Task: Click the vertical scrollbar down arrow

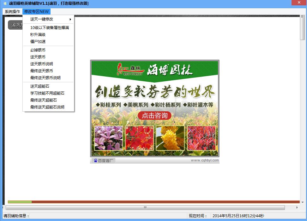Action: pyautogui.click(x=303, y=202)
